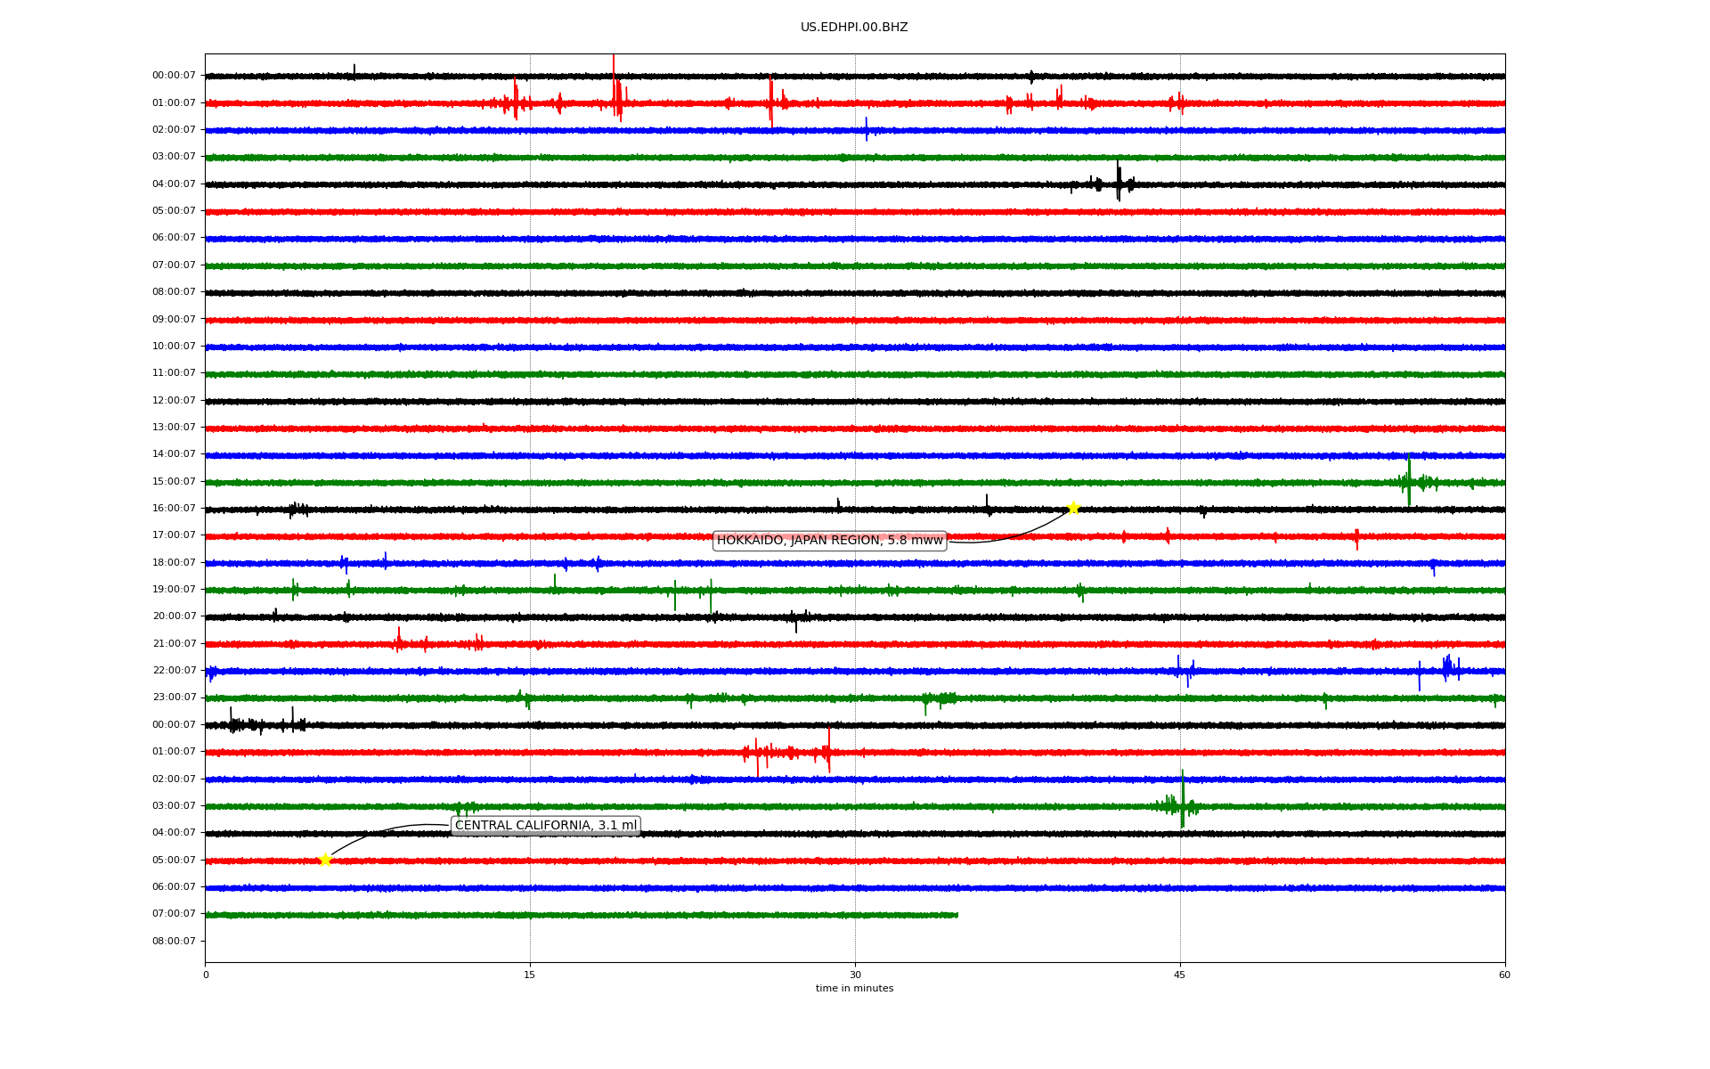Click the 08:00:07 label at the bottom
This screenshot has height=1069, width=1710.
[174, 942]
